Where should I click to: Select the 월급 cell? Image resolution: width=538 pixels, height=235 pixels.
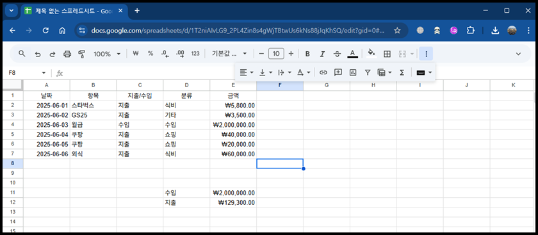(x=93, y=125)
